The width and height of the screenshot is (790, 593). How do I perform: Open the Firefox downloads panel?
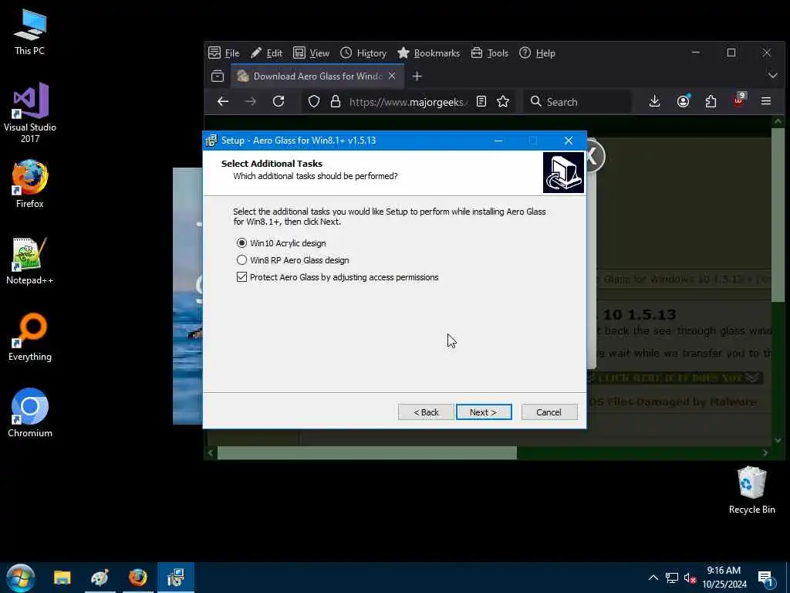pyautogui.click(x=654, y=102)
